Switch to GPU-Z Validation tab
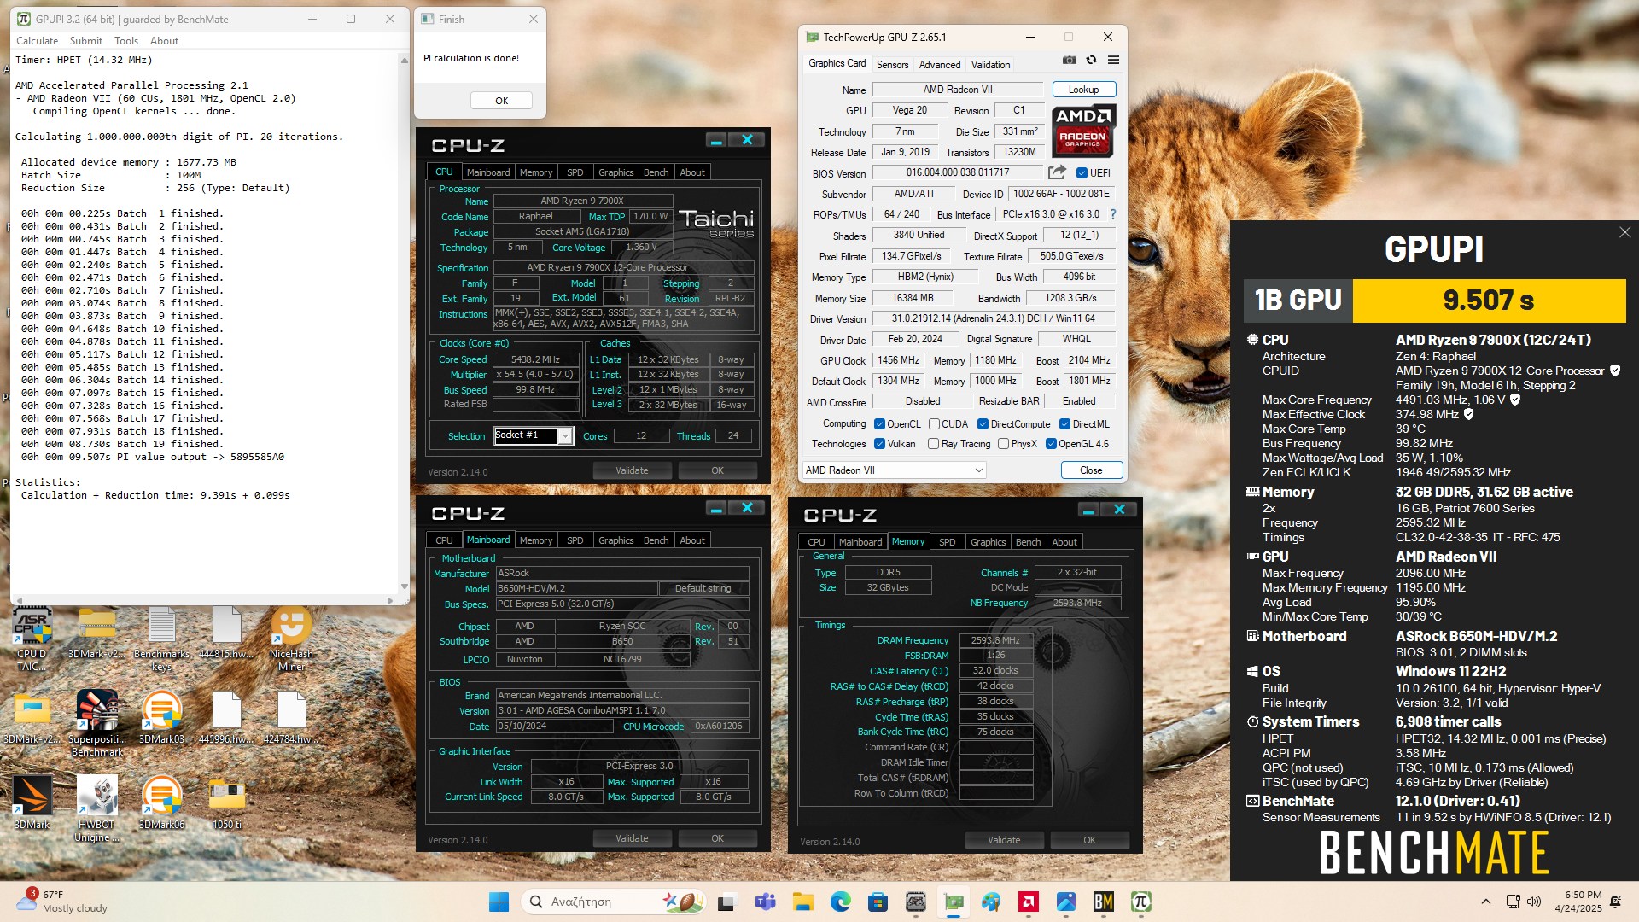This screenshot has width=1639, height=922. 990,65
